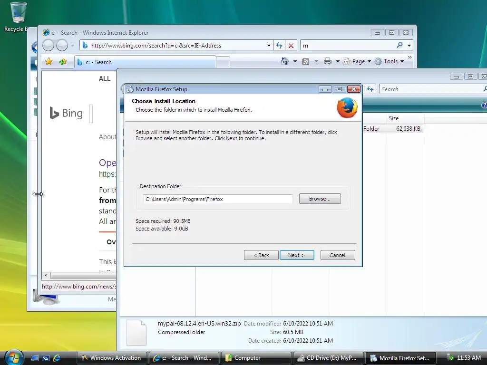487x365 pixels.
Task: Click the system tray clock
Action: [468, 358]
